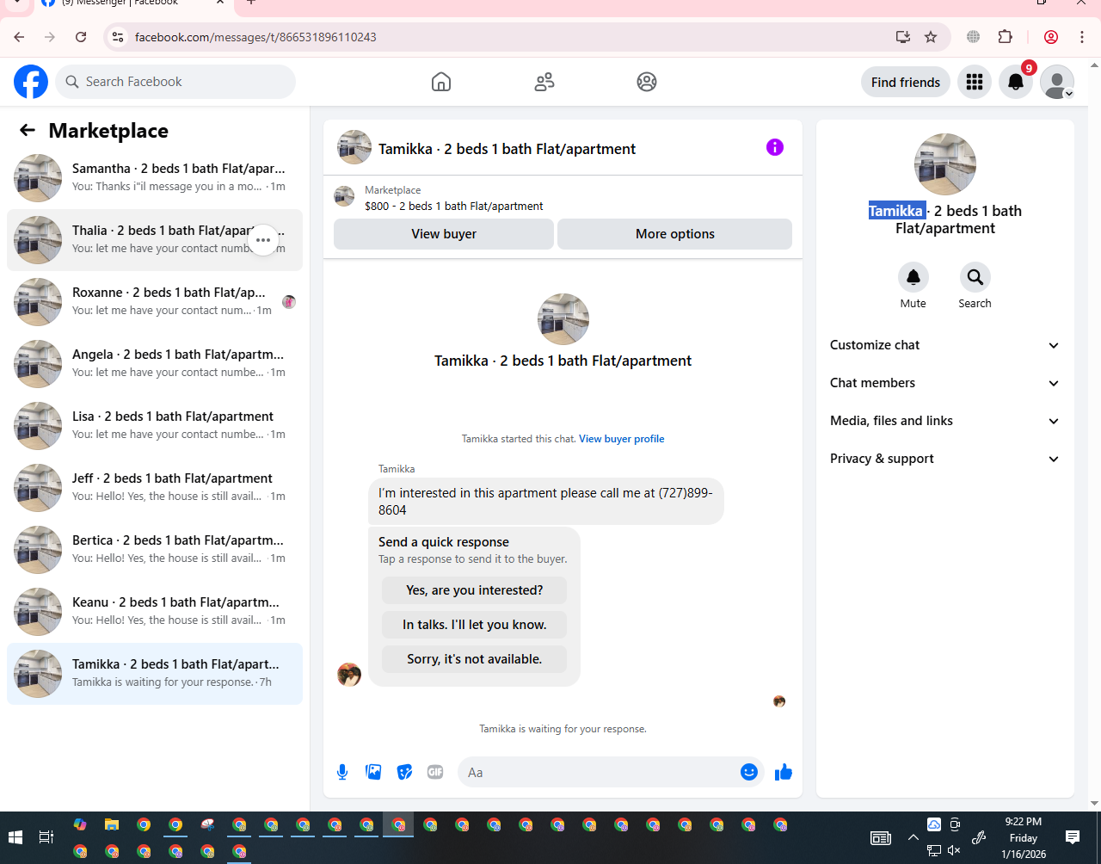
Task: Click the volume icon in system tray
Action: 954,850
